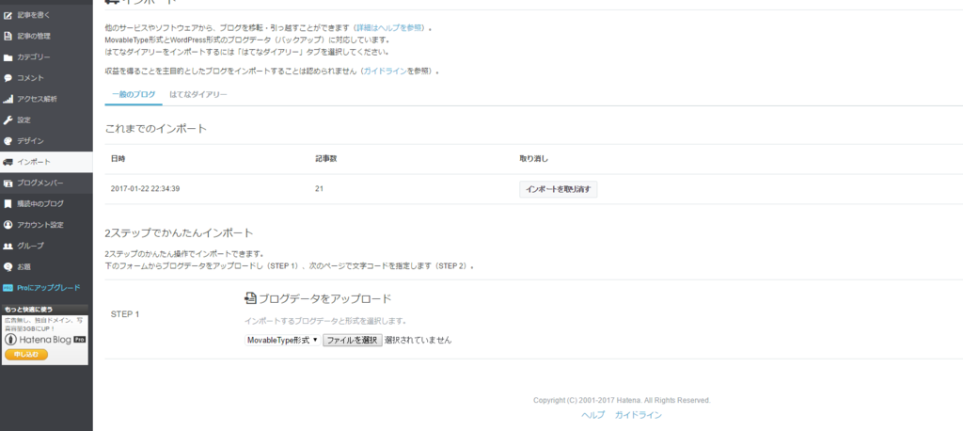
Task: Open アカウント設定 in the sidebar
Action: click(46, 224)
